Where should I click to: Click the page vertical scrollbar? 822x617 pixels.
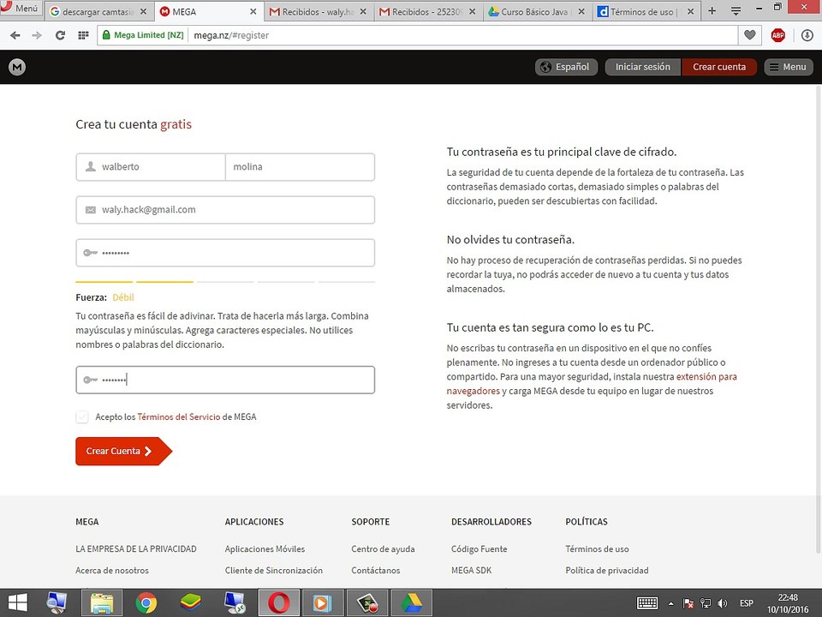click(819, 318)
